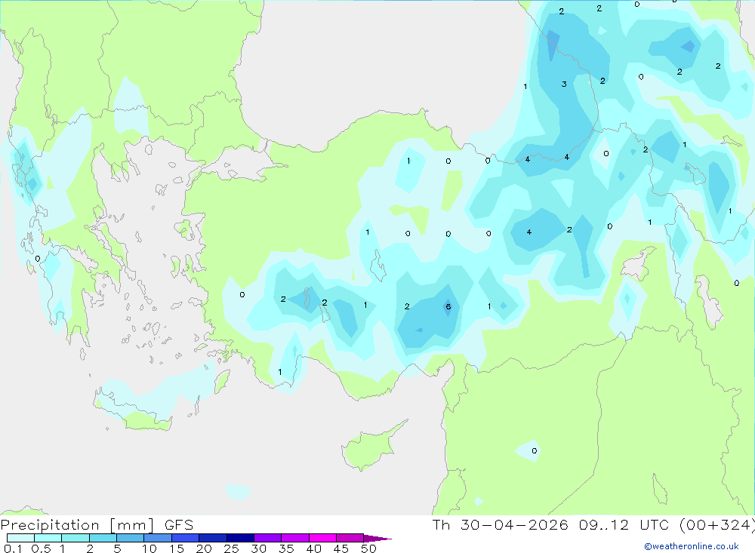
Task: Click the '0' value southeast of Cyprus
Action: click(534, 451)
